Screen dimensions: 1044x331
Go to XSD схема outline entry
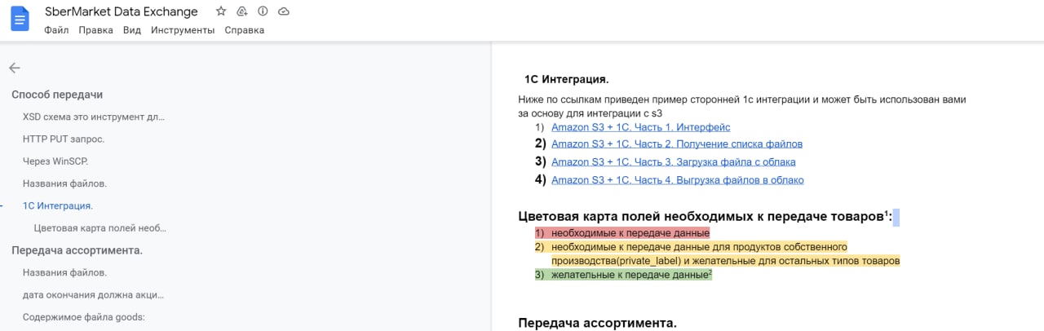[x=94, y=117]
